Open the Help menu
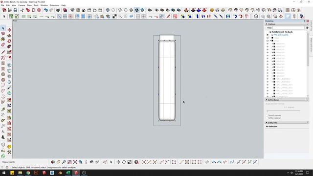 (x=64, y=5)
